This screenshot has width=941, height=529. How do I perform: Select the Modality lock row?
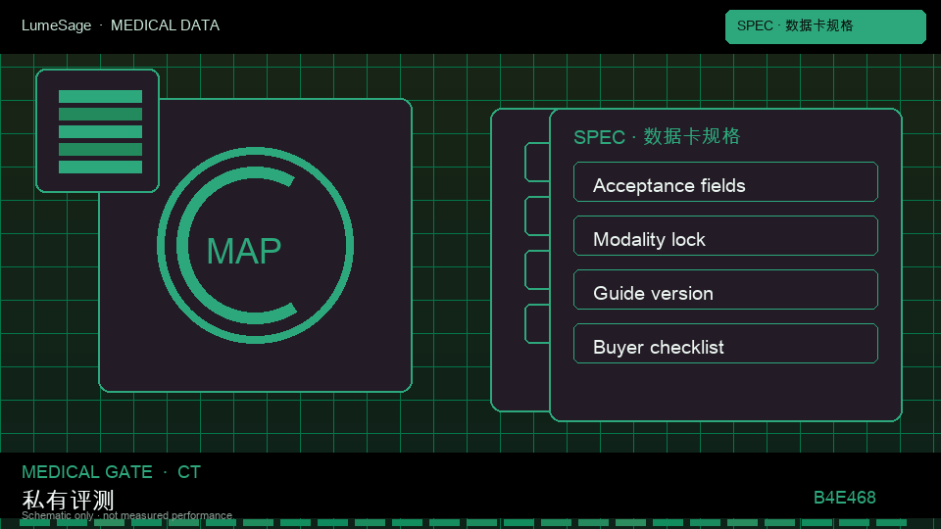point(725,236)
